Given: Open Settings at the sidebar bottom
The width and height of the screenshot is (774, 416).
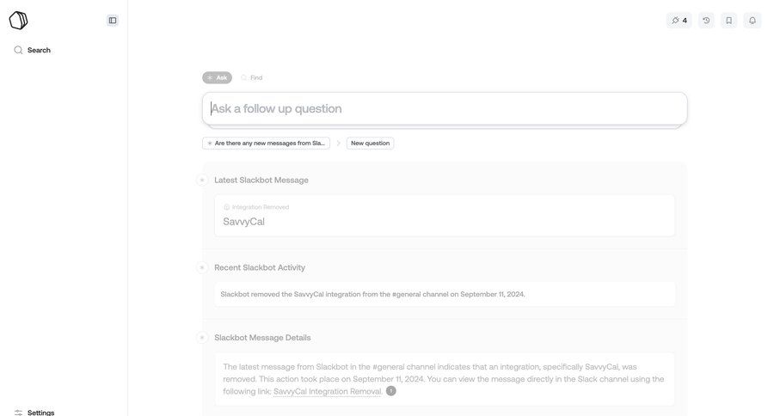Looking at the screenshot, I should coord(34,413).
